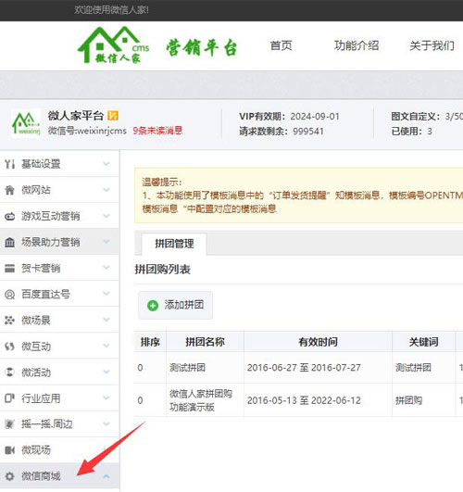Open the 功能介绍 navigation item

[x=357, y=45]
